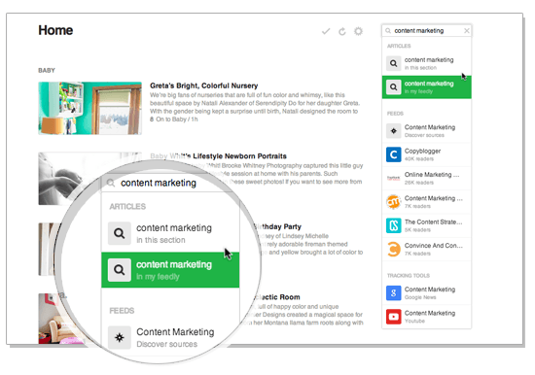The height and width of the screenshot is (375, 535).
Task: Click the orange Convince And Convert icon
Action: [393, 249]
